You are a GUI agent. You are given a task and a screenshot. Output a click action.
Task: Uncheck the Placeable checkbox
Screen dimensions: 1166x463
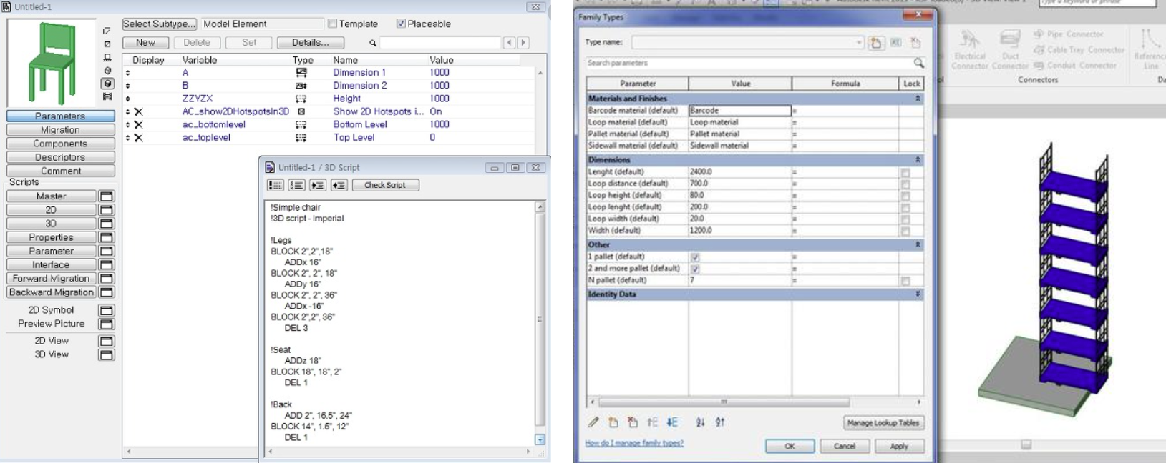401,24
